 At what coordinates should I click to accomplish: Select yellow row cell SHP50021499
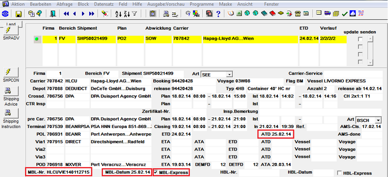coord(96,39)
